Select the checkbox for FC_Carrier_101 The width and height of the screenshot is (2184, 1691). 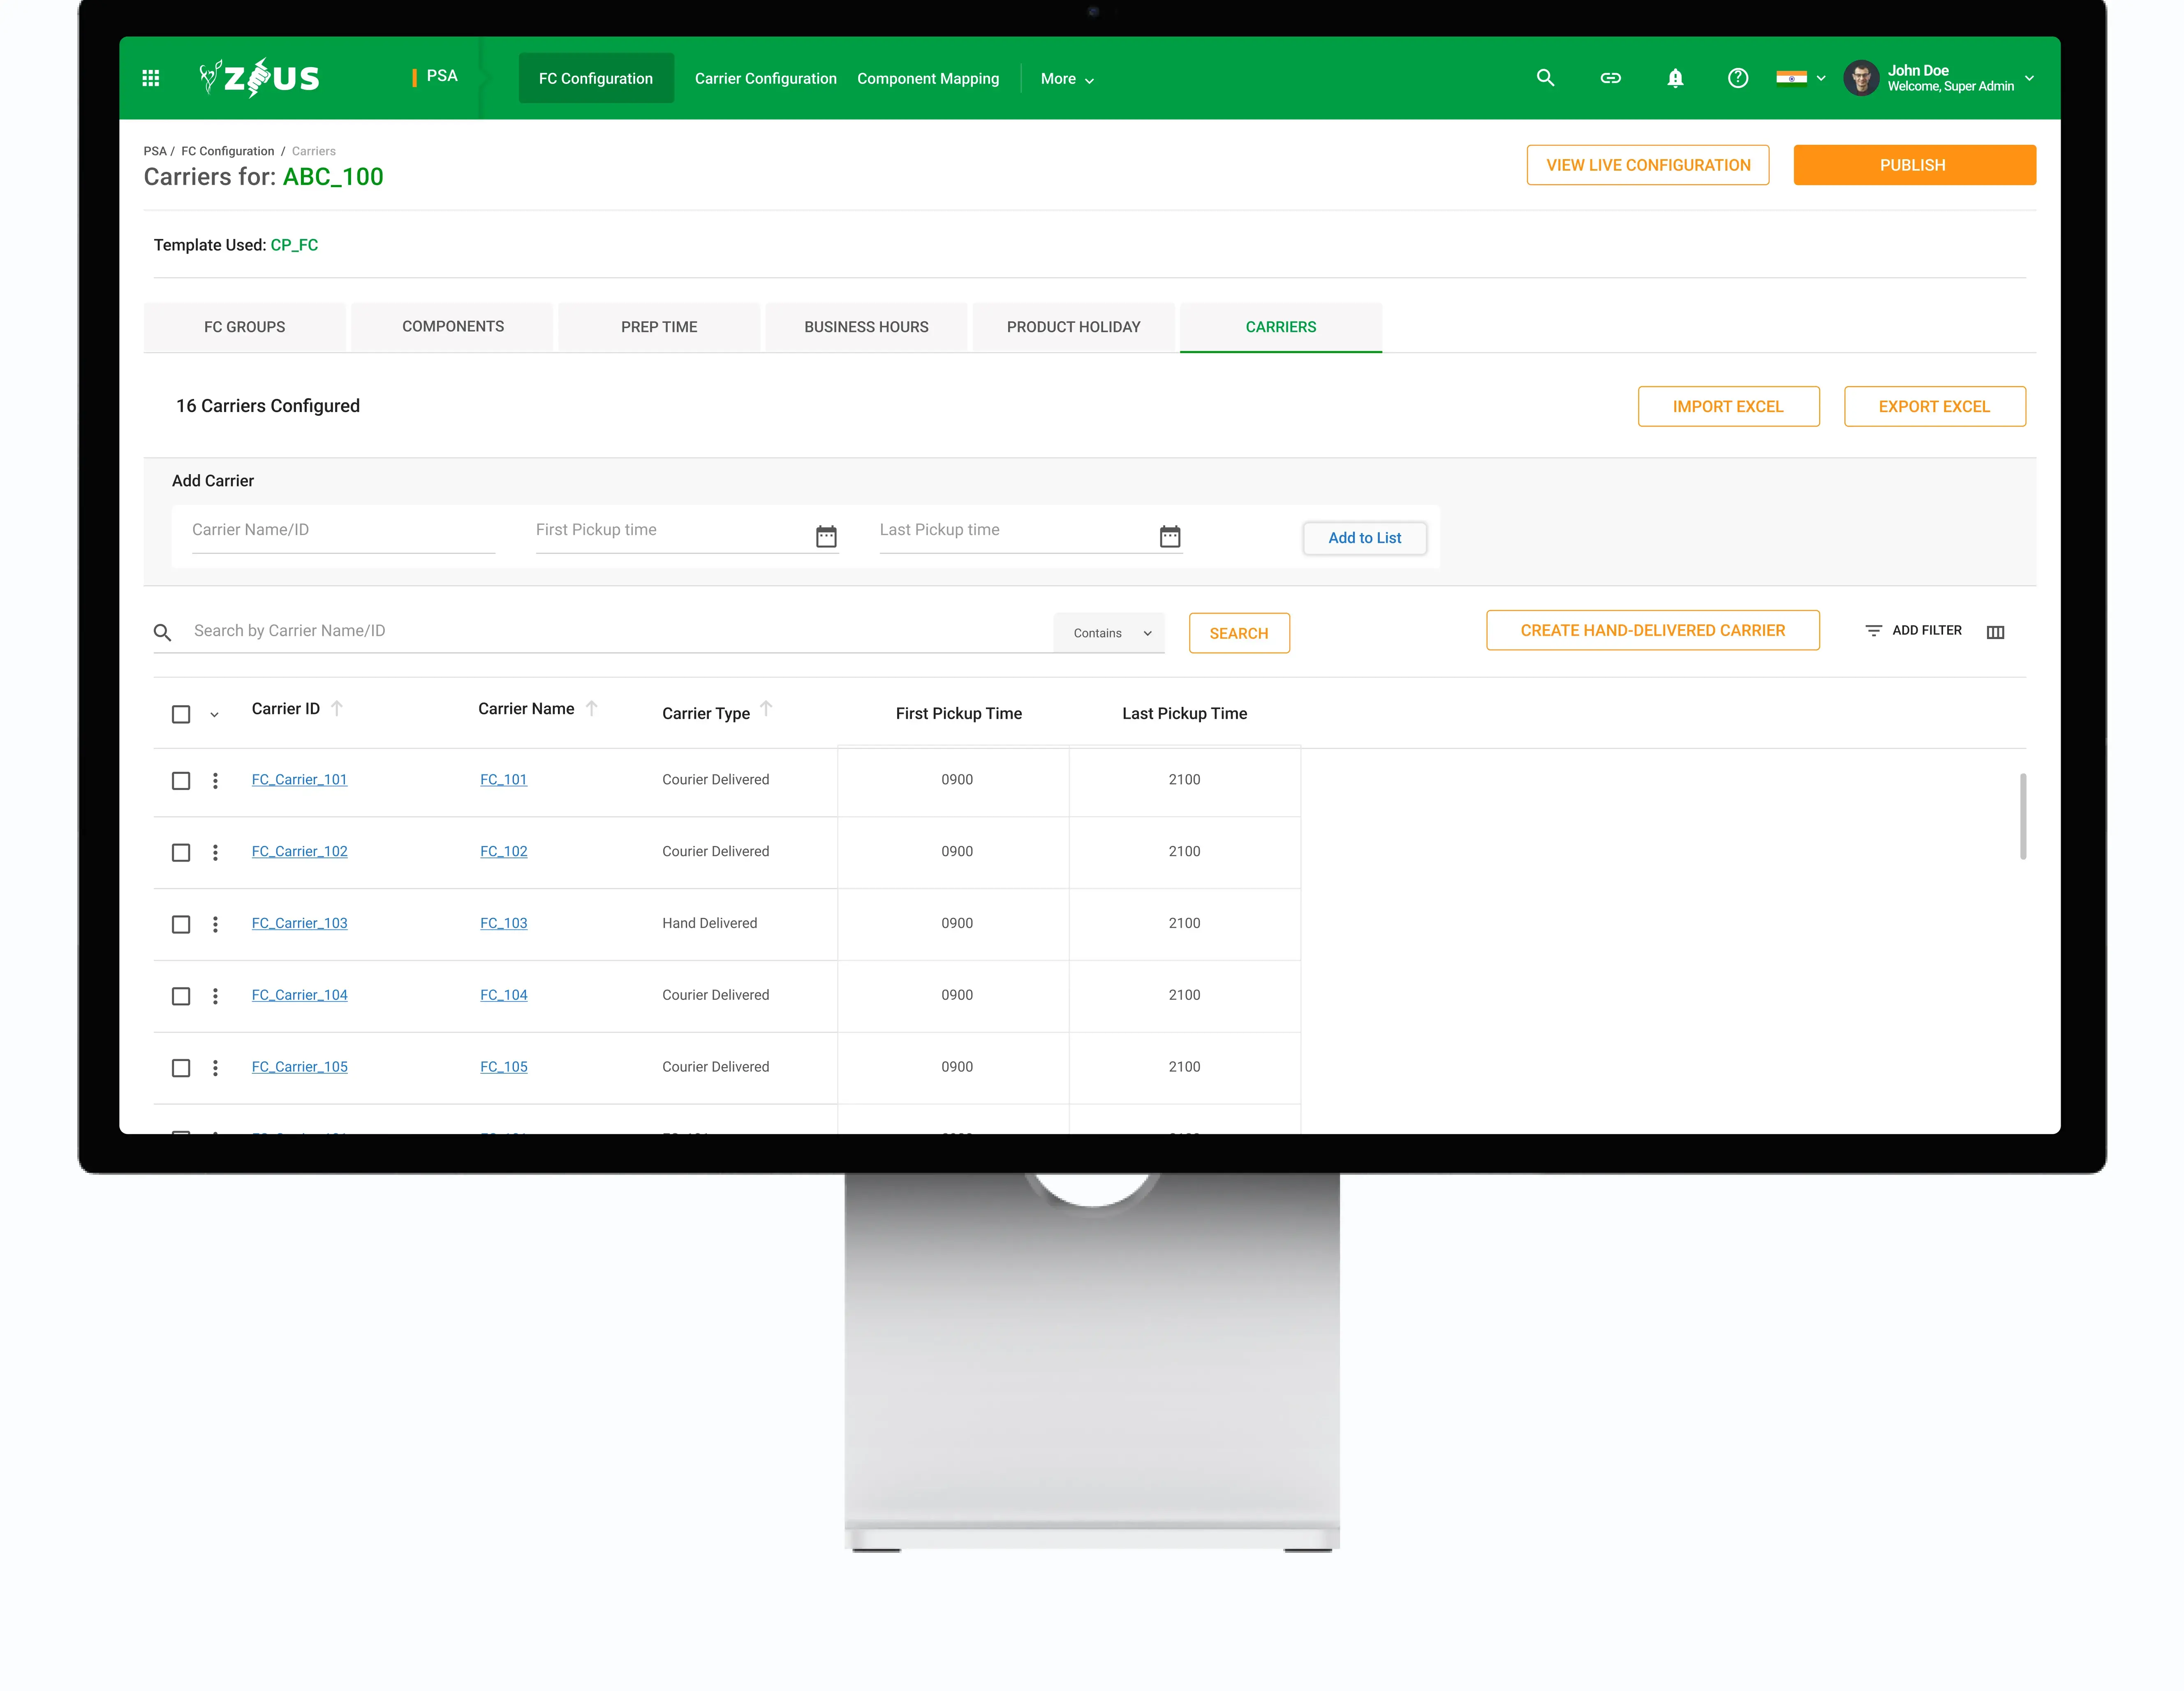point(181,780)
